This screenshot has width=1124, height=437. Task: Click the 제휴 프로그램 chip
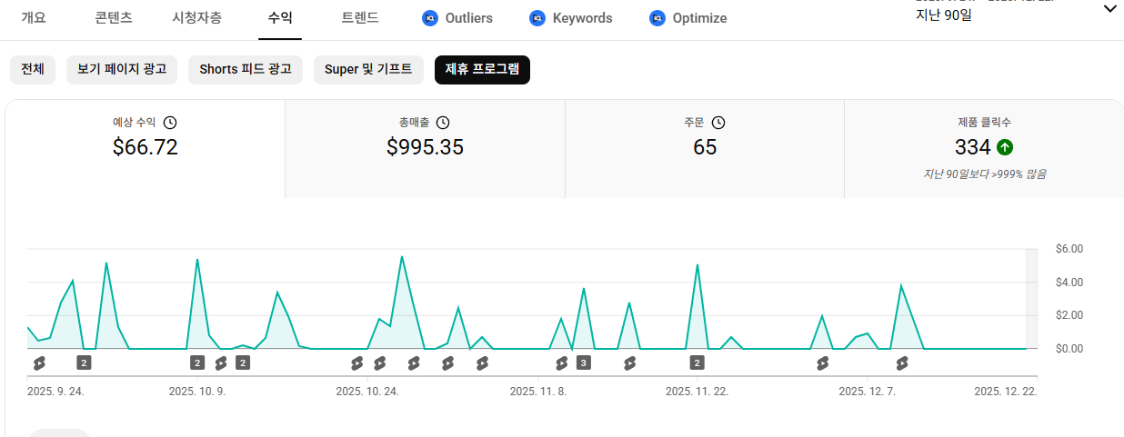(482, 70)
